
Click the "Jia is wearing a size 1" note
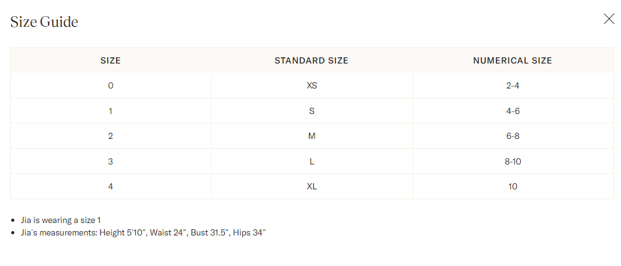pos(61,221)
